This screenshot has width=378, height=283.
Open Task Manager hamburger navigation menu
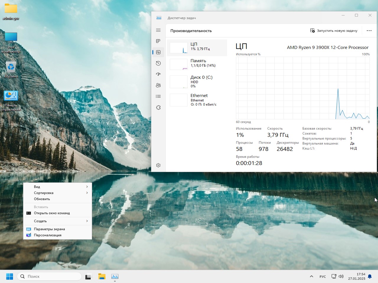[158, 30]
